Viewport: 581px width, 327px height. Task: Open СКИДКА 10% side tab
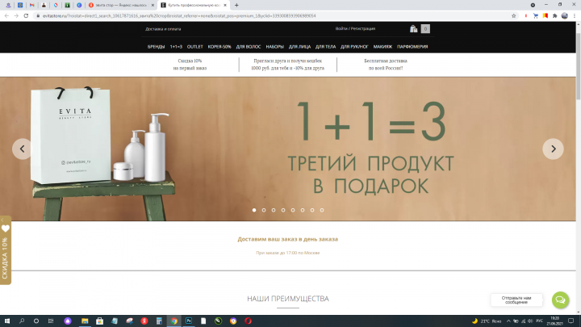tap(5, 250)
